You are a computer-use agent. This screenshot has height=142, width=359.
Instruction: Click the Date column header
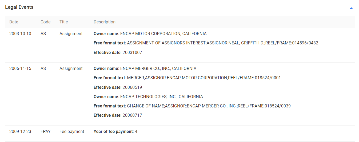tap(14, 22)
